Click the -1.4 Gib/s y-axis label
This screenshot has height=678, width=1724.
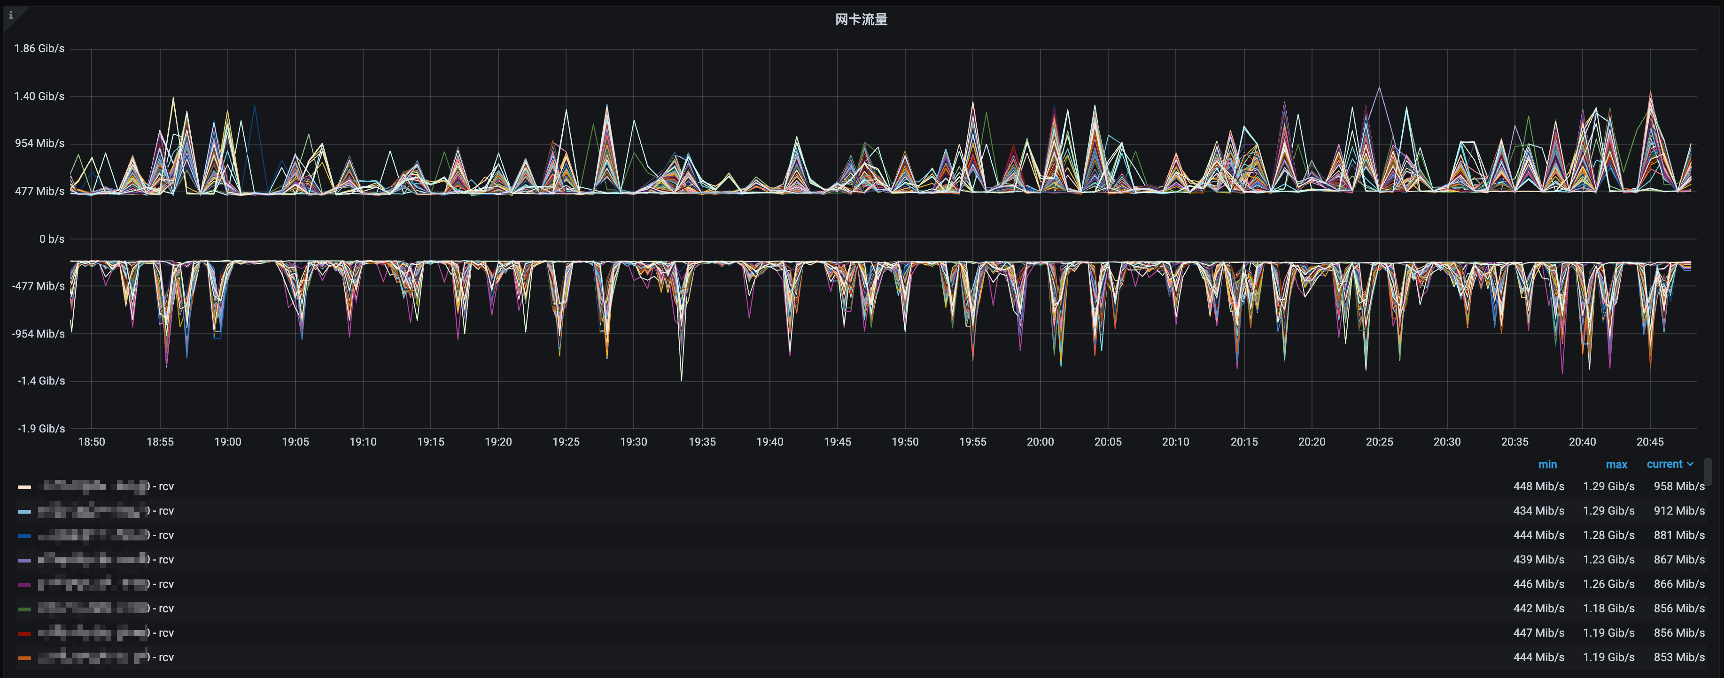pyautogui.click(x=41, y=381)
